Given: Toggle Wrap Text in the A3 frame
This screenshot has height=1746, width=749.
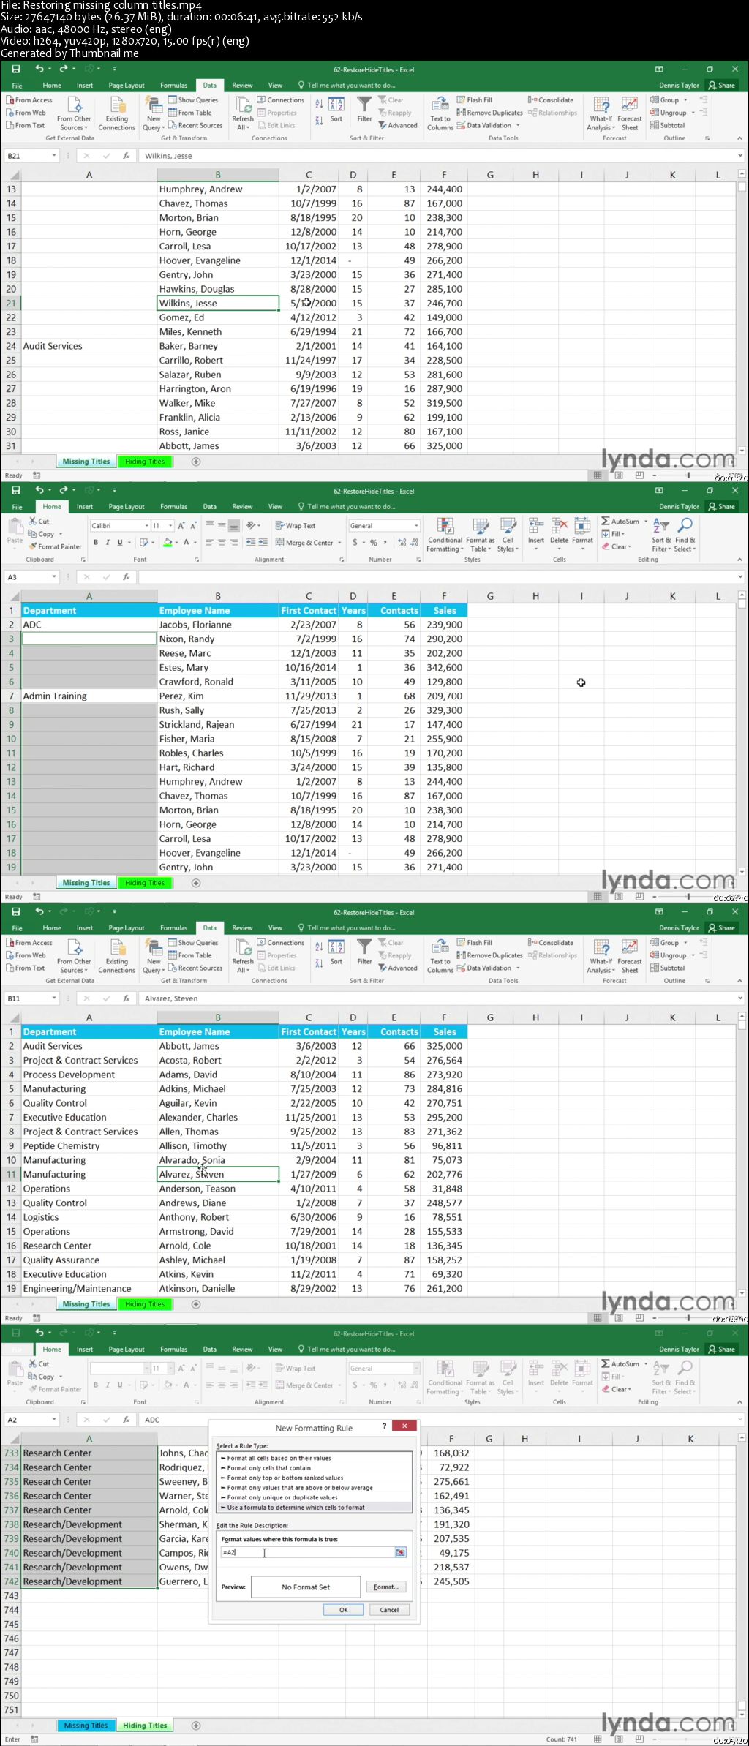Looking at the screenshot, I should click(296, 526).
